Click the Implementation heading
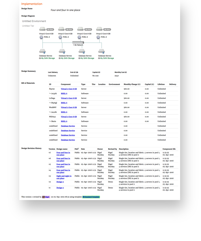The image size is (201, 241). (x=32, y=4)
